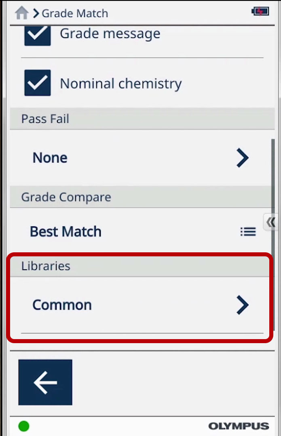Open Libraries via the Common chevron
The image size is (281, 436).
[242, 305]
